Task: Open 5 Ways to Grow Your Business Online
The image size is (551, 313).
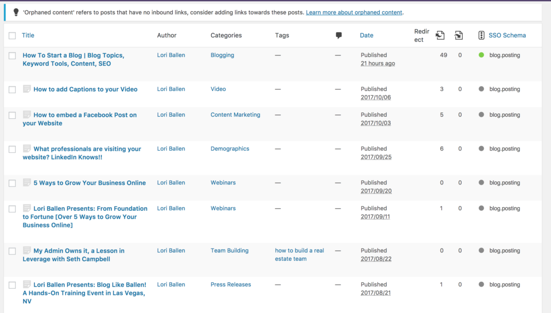Action: click(x=90, y=183)
